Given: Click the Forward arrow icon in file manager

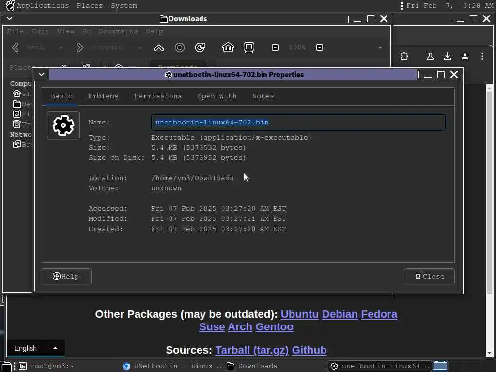Looking at the screenshot, I should click(80, 47).
